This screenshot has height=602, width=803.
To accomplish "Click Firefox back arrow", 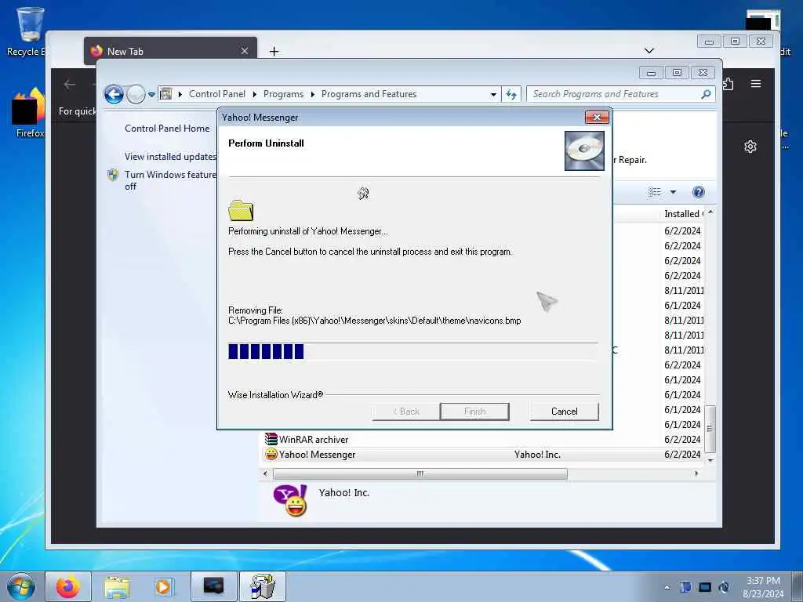I will click(70, 85).
